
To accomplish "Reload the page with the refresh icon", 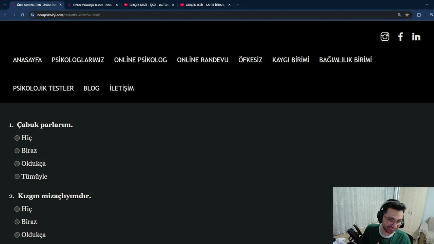I will [22, 15].
